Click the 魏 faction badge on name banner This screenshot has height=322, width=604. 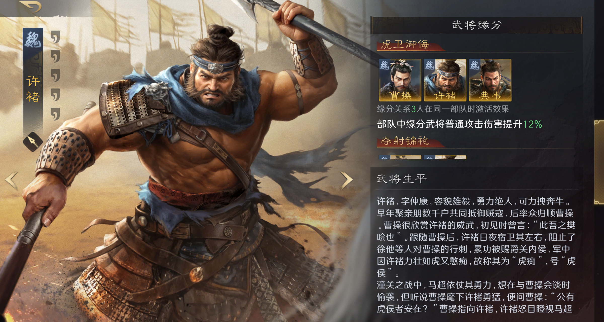coord(33,40)
